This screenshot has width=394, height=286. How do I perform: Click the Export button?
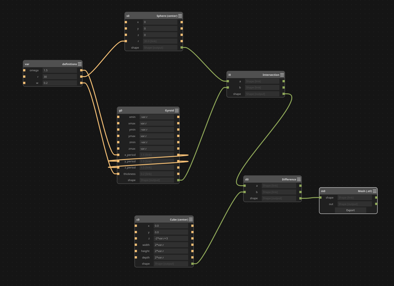pos(350,210)
